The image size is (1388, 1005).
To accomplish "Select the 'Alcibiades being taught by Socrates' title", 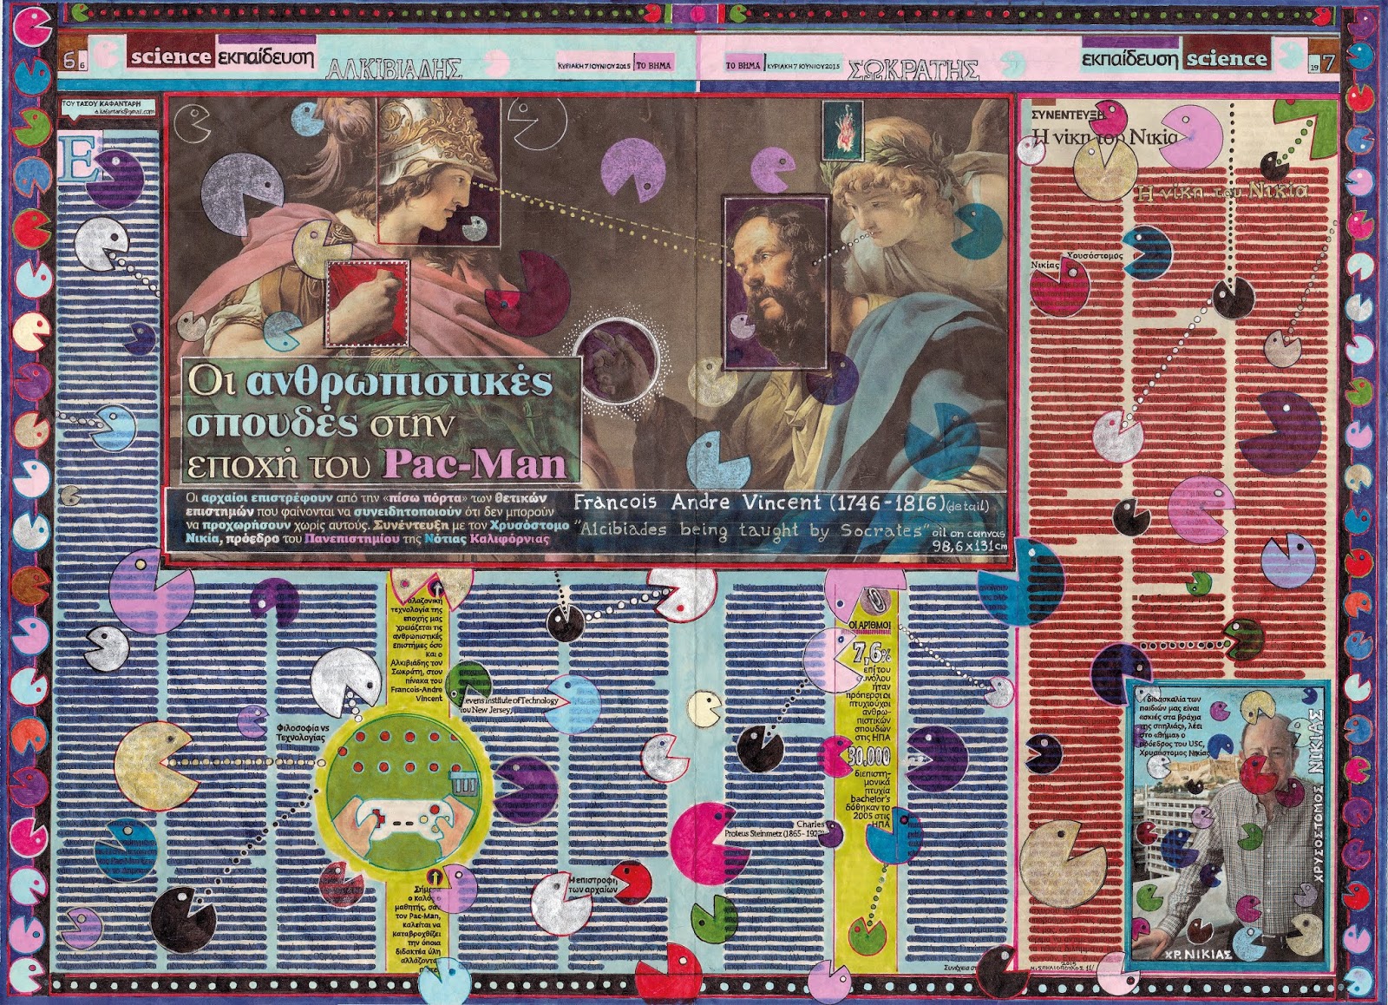I will click(753, 530).
